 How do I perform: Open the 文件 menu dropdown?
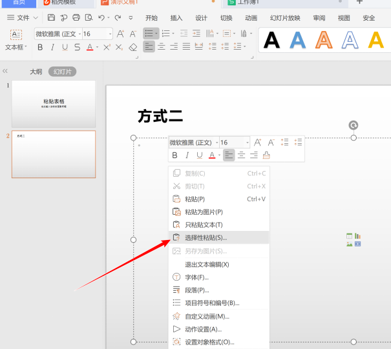click(23, 17)
